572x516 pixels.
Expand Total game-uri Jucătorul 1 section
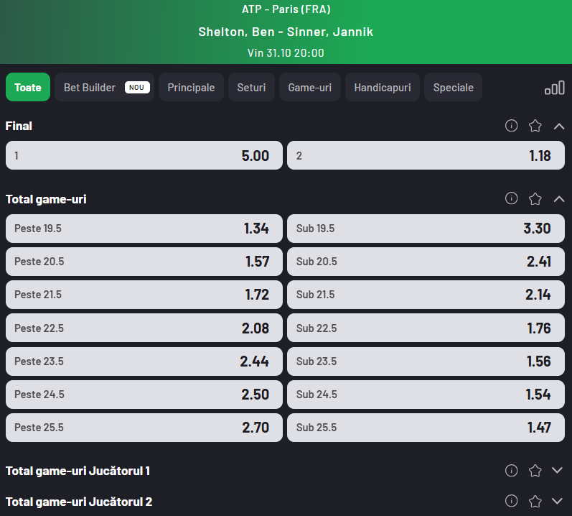[558, 471]
